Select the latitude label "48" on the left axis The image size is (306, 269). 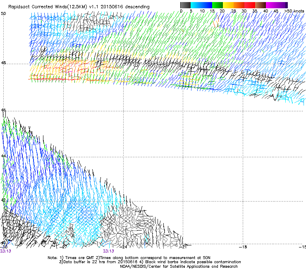(3, 63)
